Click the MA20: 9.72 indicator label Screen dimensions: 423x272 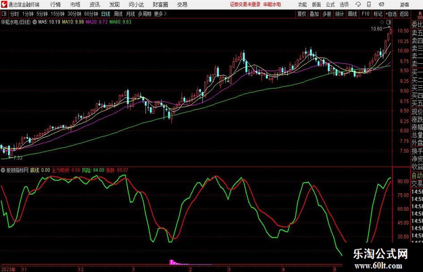(x=97, y=22)
